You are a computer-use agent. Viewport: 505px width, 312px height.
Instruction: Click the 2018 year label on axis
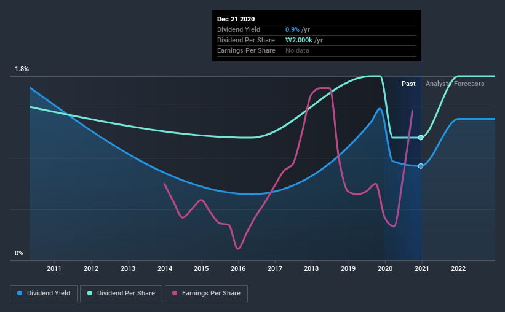[x=311, y=268]
